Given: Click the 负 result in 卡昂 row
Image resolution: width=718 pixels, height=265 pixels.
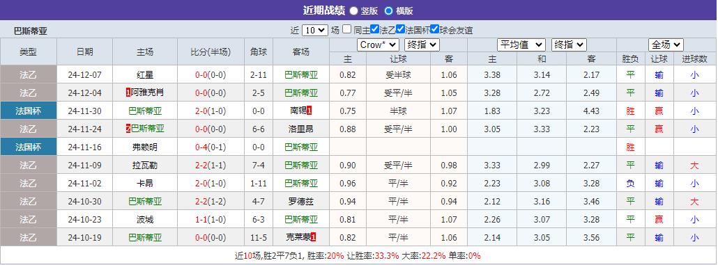Looking at the screenshot, I should click(631, 184).
